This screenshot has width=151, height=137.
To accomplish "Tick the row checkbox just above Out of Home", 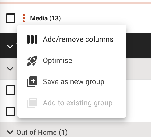I will coord(11,111).
